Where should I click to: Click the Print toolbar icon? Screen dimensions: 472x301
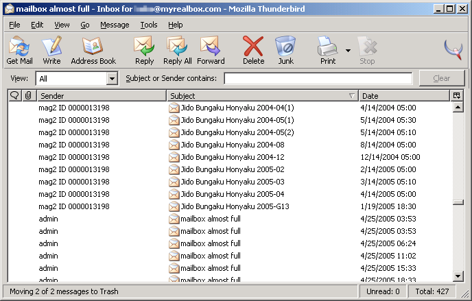327,50
